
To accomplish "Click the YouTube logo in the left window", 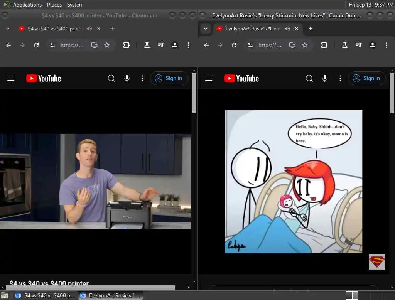I will [x=44, y=78].
